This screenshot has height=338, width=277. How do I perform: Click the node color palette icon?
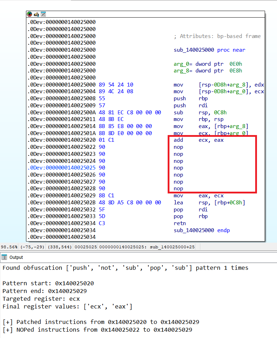click(x=30, y=14)
